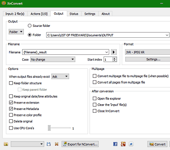The width and height of the screenshot is (170, 150).
Task: Open the script preset dropdown at bottom
Action: coord(28,144)
